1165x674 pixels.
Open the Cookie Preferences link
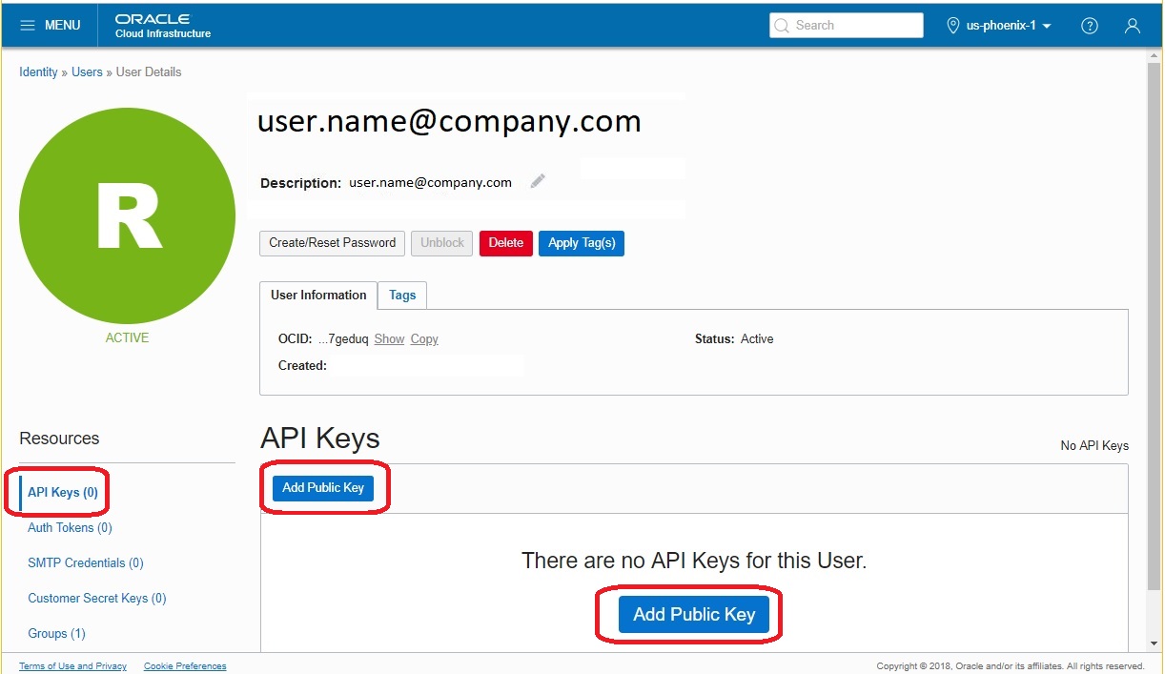click(184, 665)
